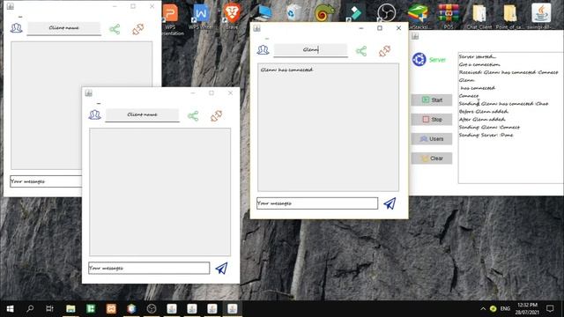Click the 'After Glenn added.' log line
564x317 pixels.
click(482, 120)
